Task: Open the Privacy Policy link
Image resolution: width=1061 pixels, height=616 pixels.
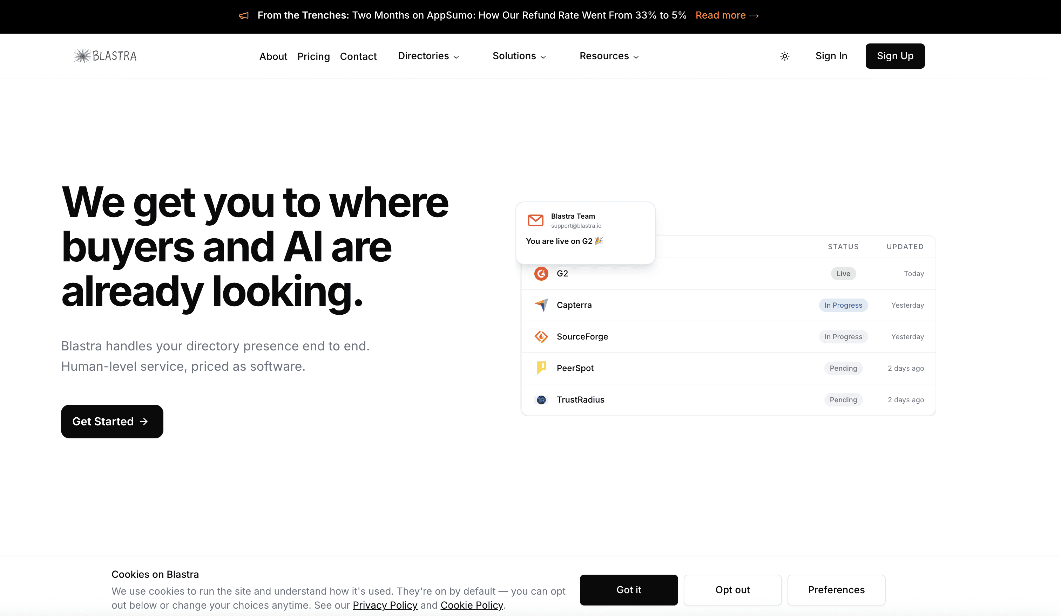Action: 385,605
